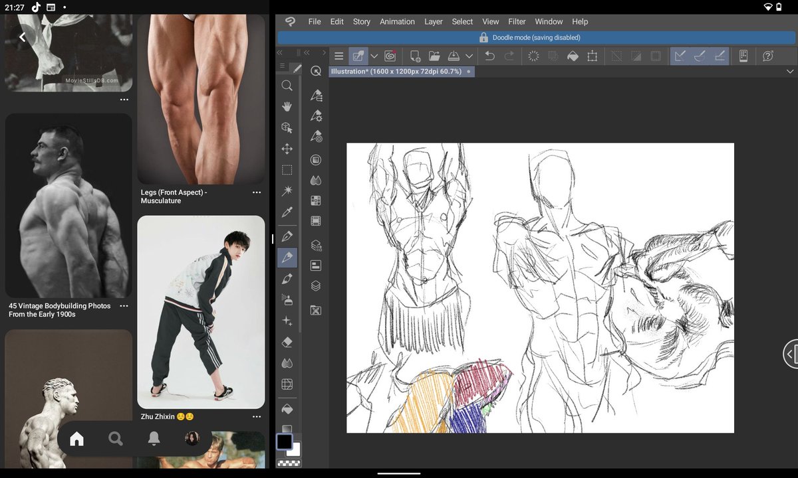
Task: Select the Auto select magic wand tool
Action: (x=287, y=192)
